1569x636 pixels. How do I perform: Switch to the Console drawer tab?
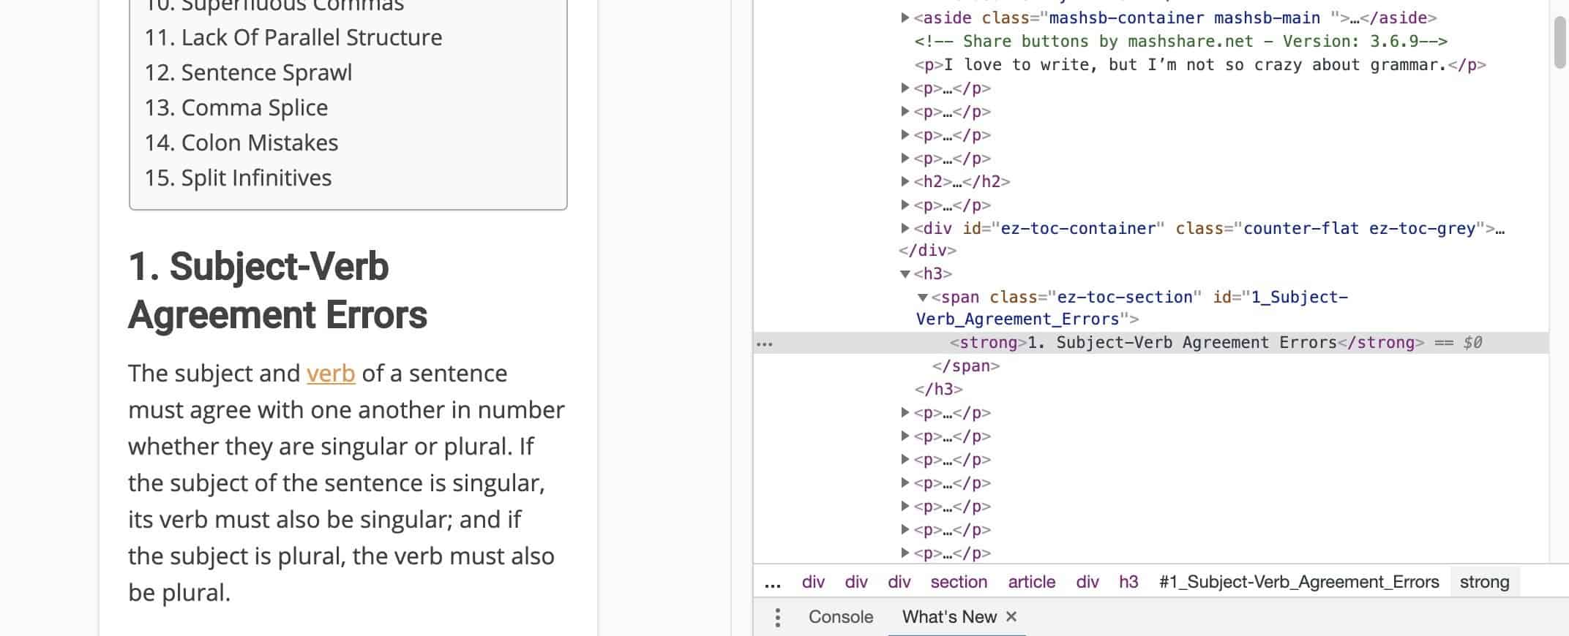point(840,617)
